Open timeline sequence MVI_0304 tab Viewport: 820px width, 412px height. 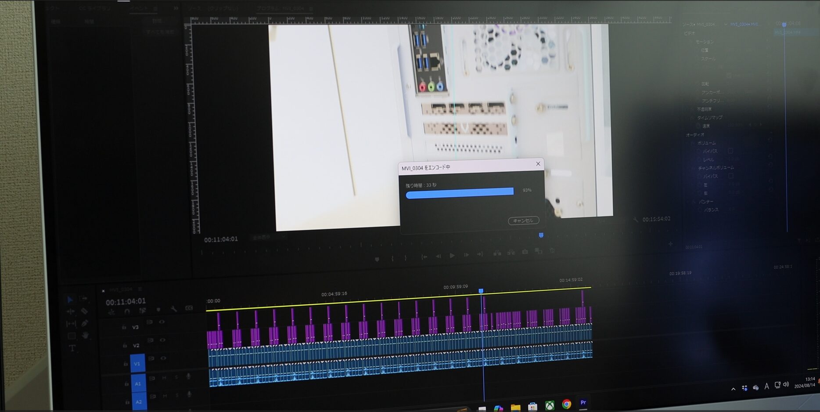pos(121,289)
